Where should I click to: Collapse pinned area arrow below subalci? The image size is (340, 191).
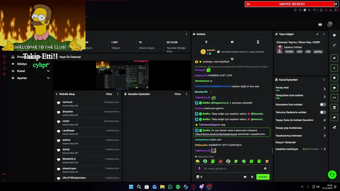[x=232, y=59]
